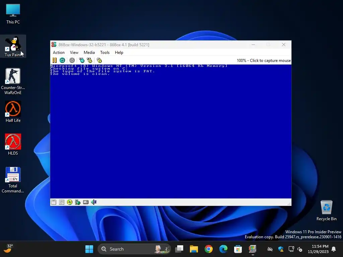Open the clock showing 11:54 PM
The image size is (343, 257).
click(x=318, y=249)
